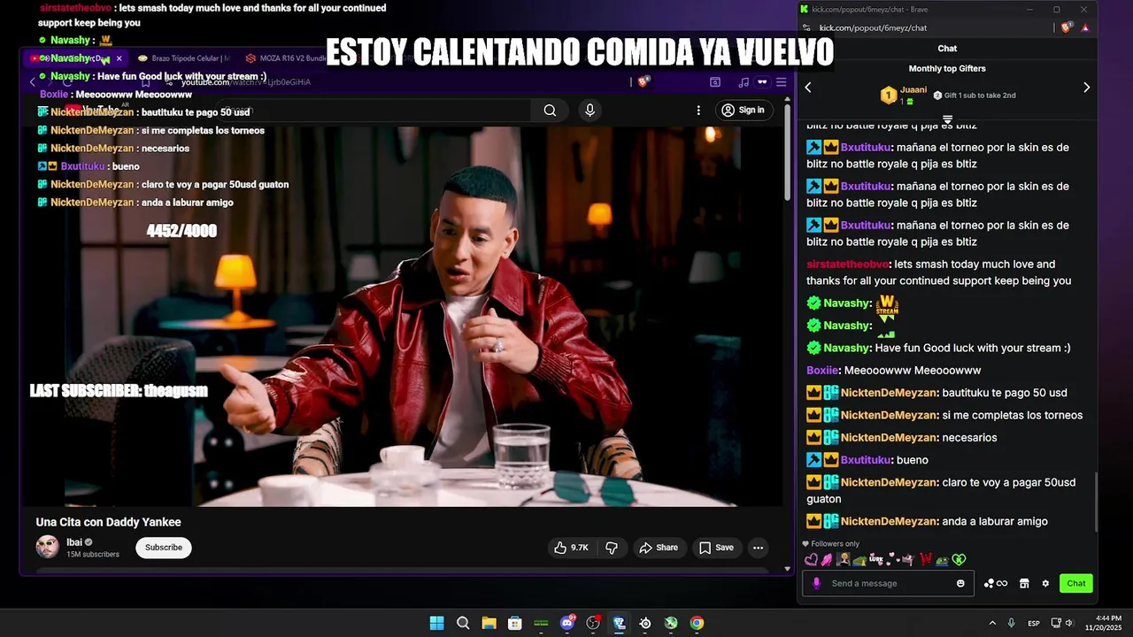Insert the LURK emote
This screenshot has height=637, width=1133.
(x=876, y=559)
